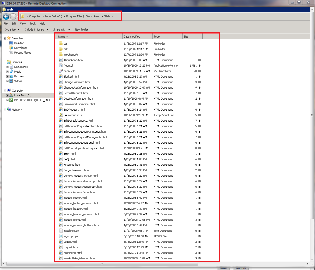The height and width of the screenshot is (270, 315).
Task: Expand the Network tree node
Action: [5, 110]
